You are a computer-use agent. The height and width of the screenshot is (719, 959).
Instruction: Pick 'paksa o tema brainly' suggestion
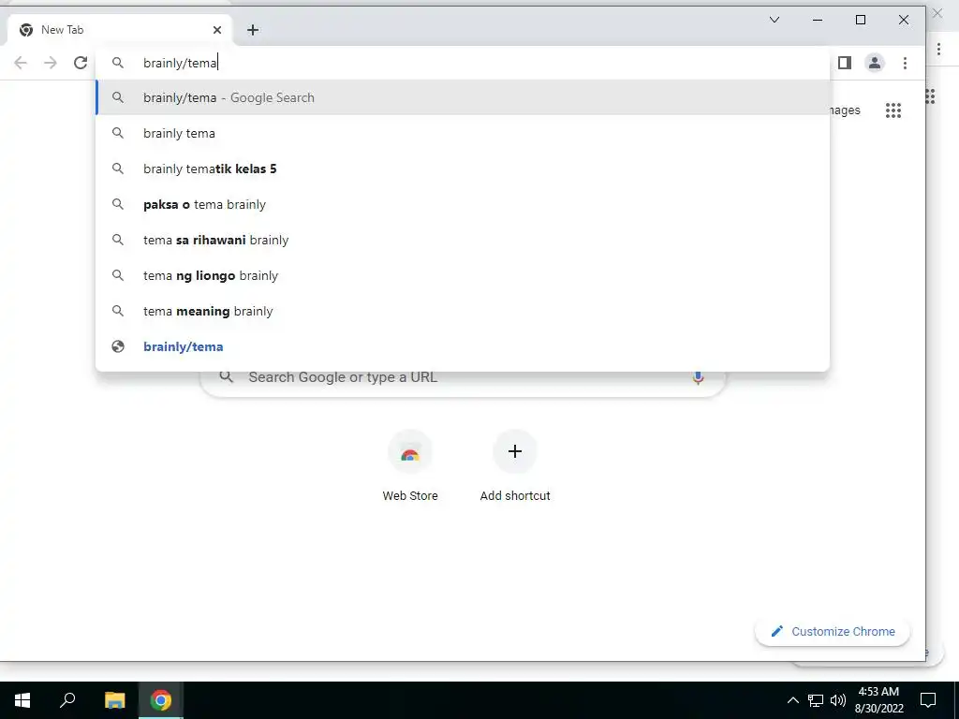(x=463, y=204)
